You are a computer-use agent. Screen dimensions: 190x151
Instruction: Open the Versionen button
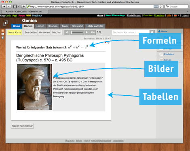click(44, 32)
